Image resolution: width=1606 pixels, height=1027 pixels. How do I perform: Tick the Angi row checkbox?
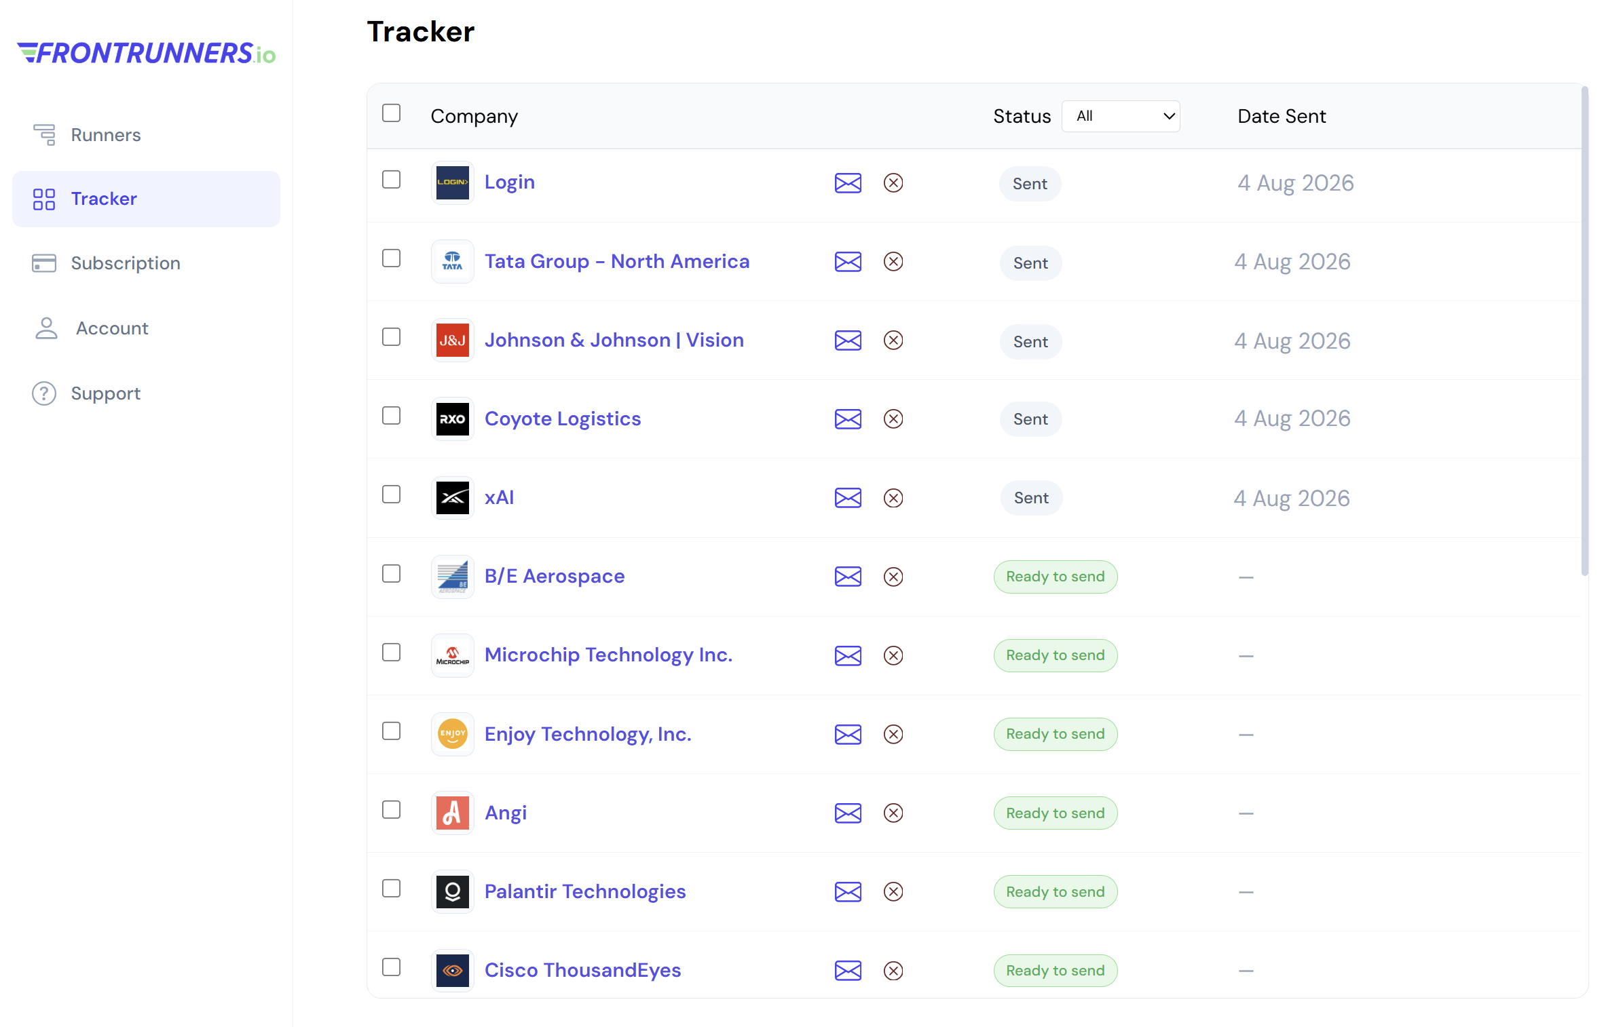click(x=391, y=810)
